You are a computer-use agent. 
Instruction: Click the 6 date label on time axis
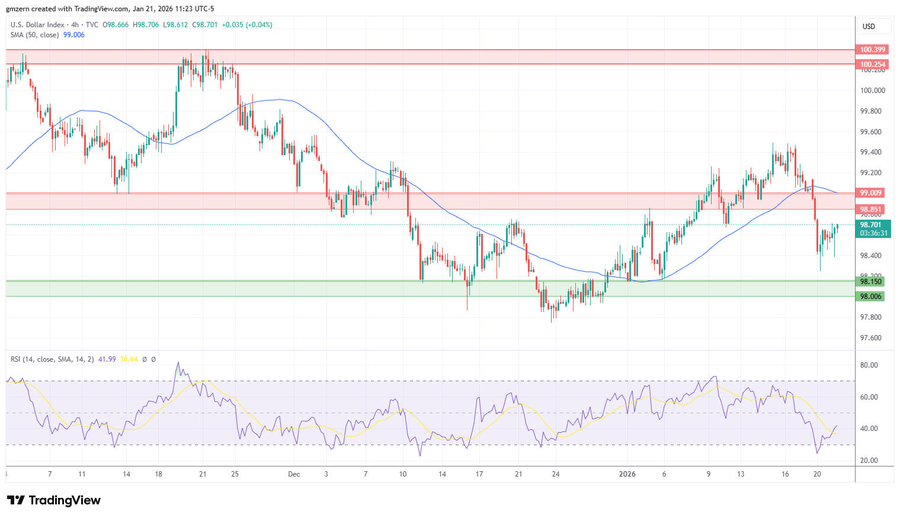click(x=664, y=474)
